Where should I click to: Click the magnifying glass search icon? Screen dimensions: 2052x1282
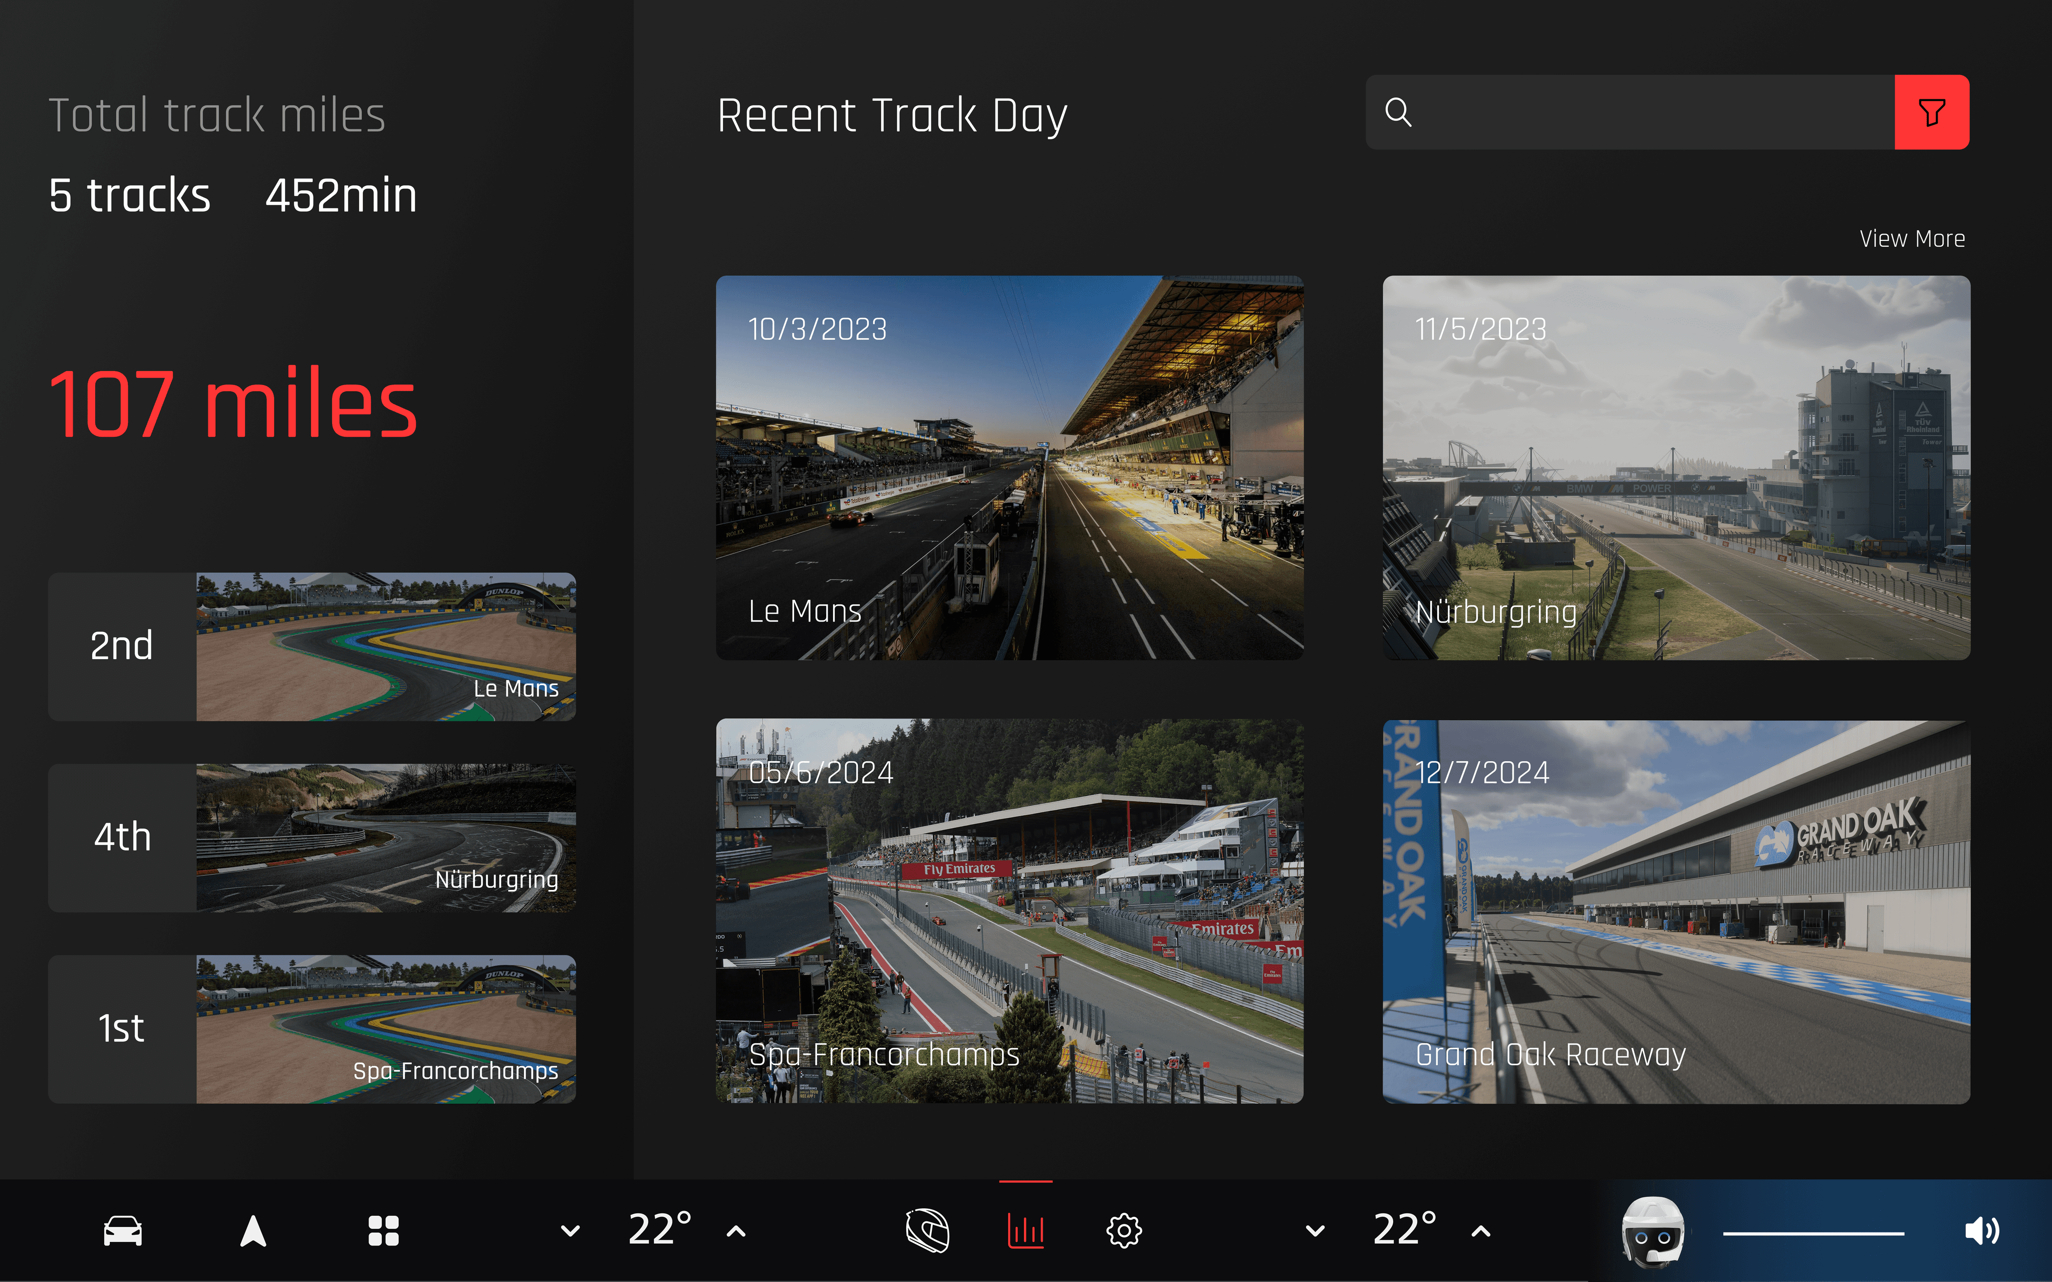tap(1398, 112)
